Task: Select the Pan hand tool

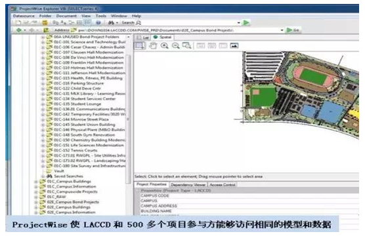Action: (x=153, y=46)
